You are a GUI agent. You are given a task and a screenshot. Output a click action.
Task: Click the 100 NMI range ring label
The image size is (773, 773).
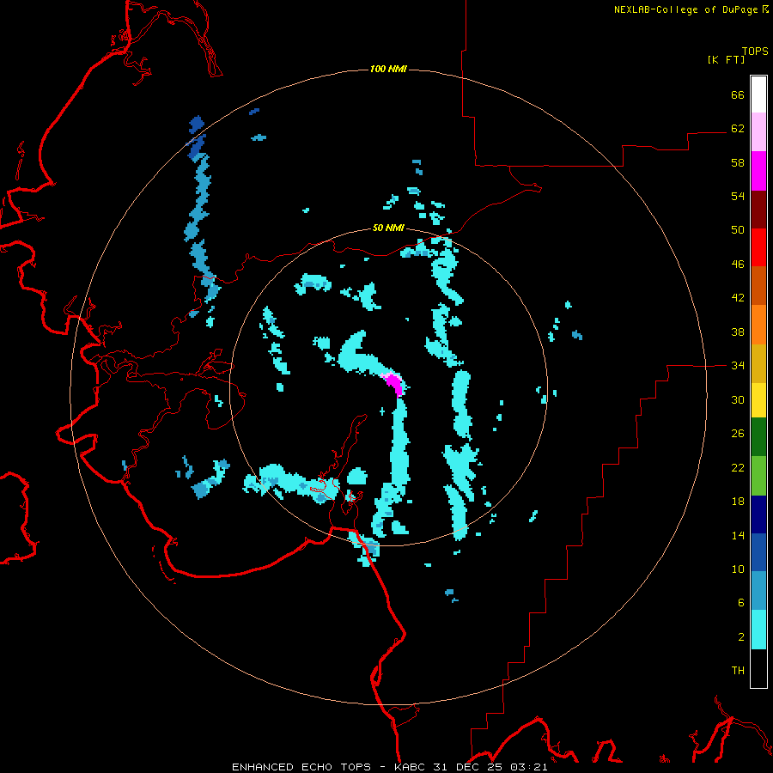click(388, 69)
